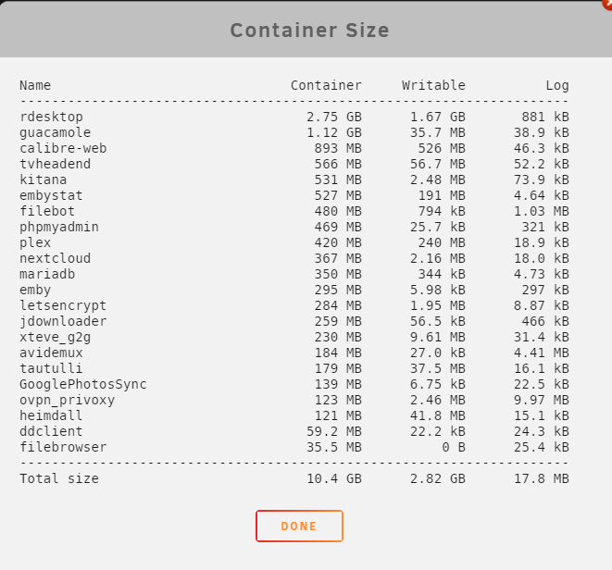Click rdesktop's 2.75 GB container size
This screenshot has height=570, width=612.
click(334, 117)
